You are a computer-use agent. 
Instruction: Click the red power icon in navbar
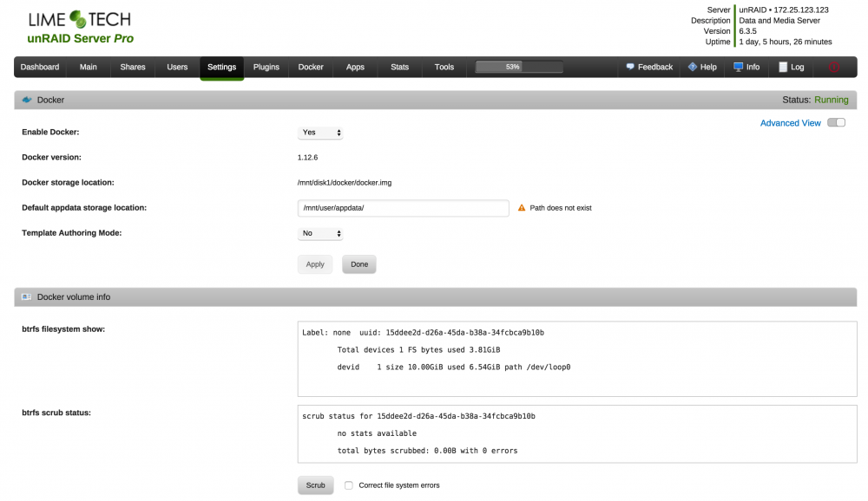[833, 68]
